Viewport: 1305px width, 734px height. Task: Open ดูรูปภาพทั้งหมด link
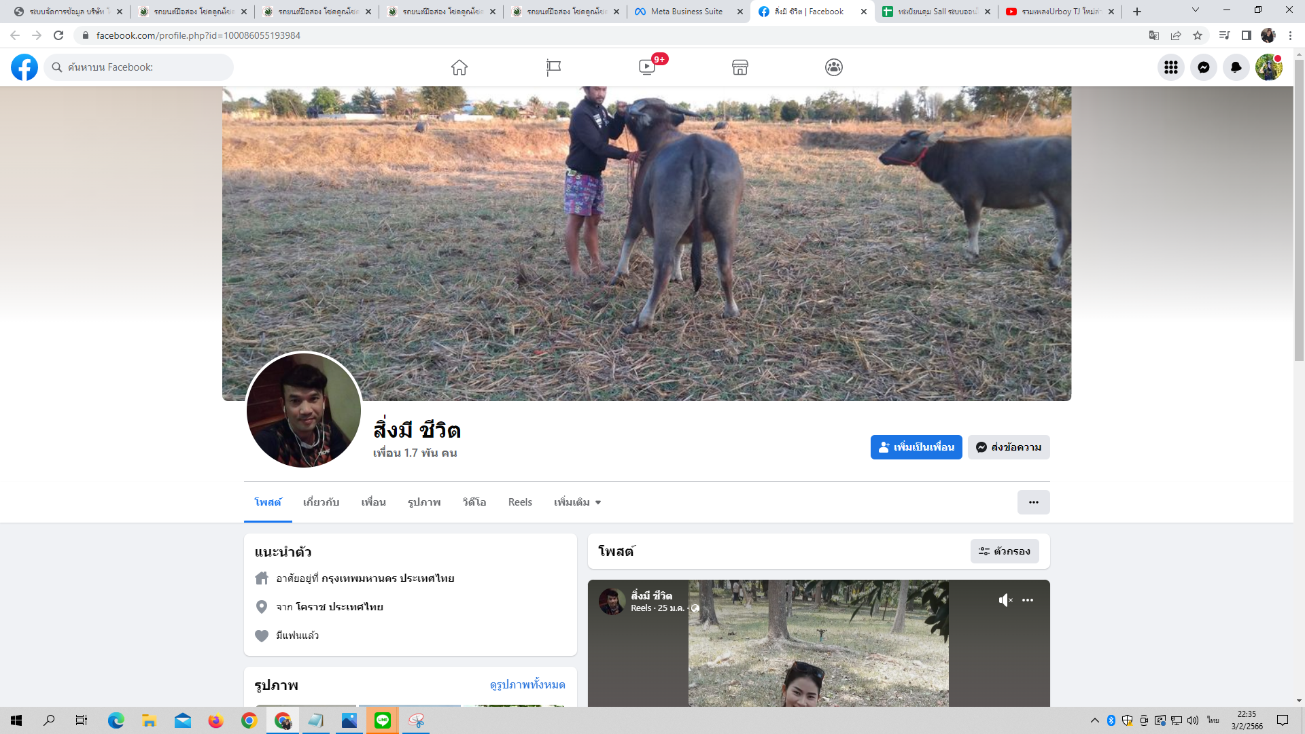point(527,684)
